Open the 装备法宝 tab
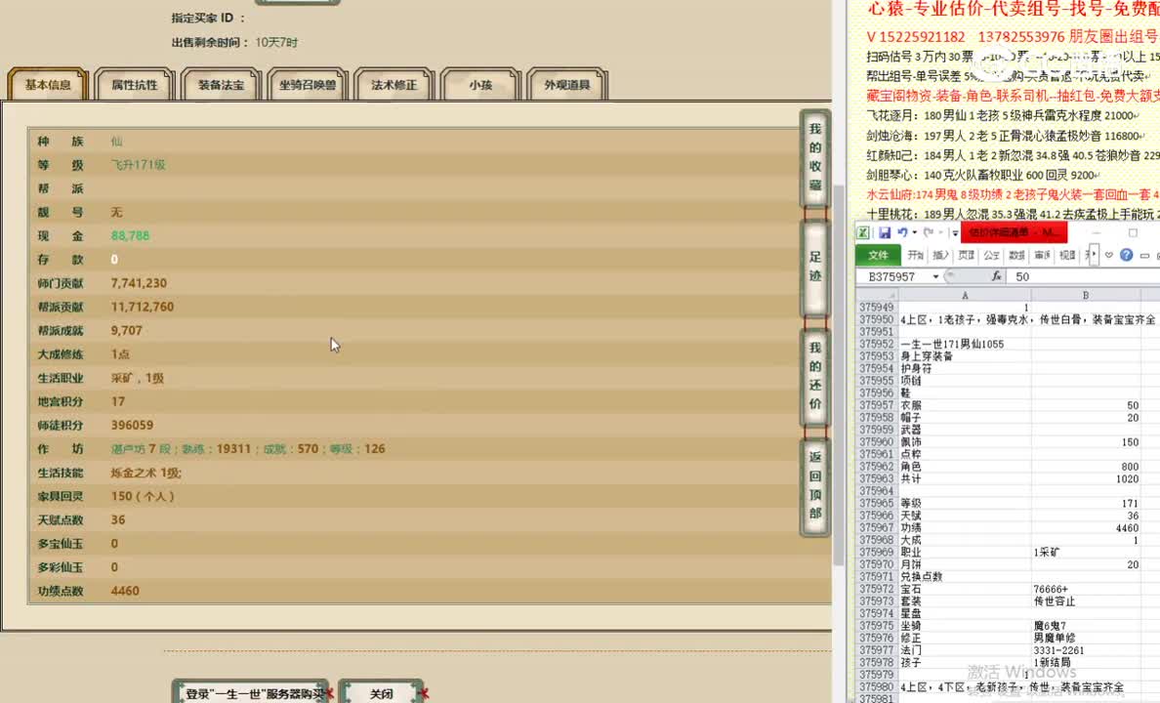This screenshot has width=1160, height=703. point(220,84)
